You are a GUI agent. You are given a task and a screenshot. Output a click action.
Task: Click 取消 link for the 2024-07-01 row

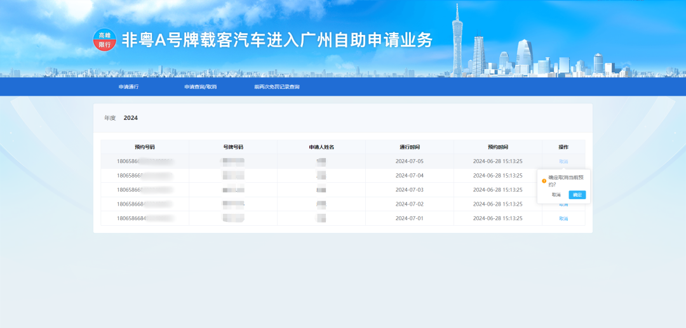pyautogui.click(x=563, y=218)
